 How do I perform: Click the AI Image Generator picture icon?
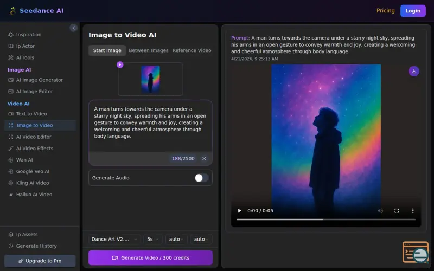[11, 80]
